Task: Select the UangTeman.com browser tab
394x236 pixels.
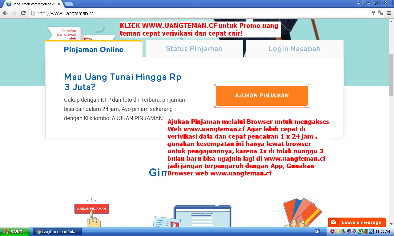Action: click(32, 4)
